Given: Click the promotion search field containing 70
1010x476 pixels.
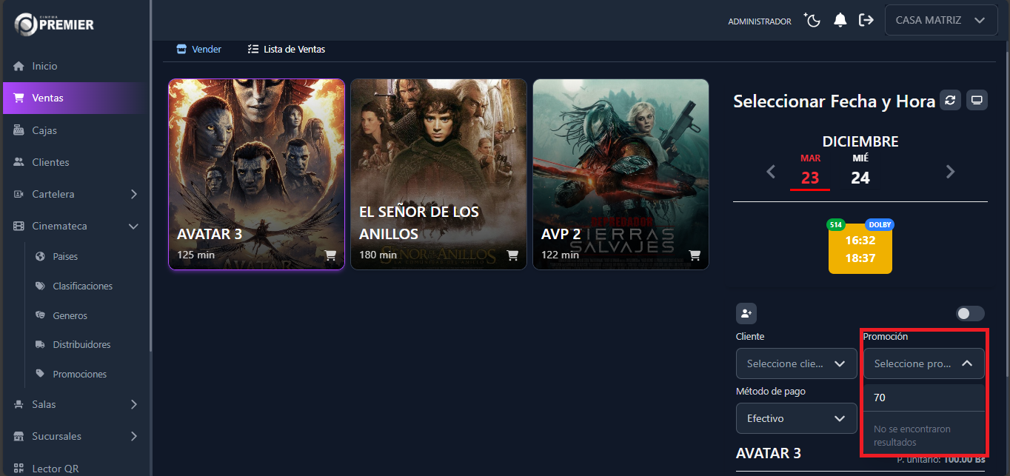Looking at the screenshot, I should pos(923,398).
